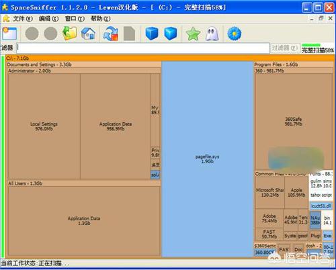This screenshot has width=336, height=270.
Task: Click the rescan refresh arrows icon
Action: [x=111, y=34]
